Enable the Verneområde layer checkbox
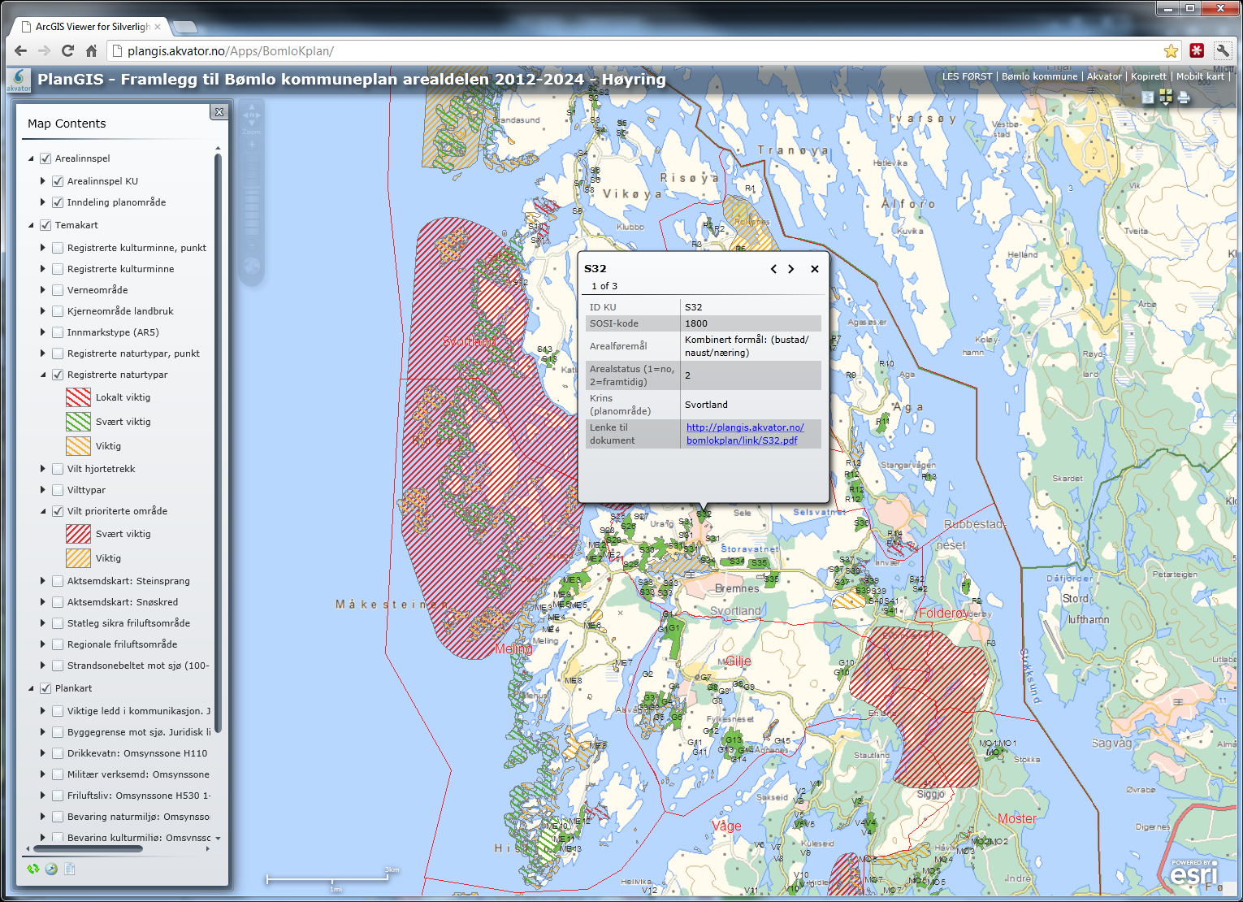This screenshot has height=902, width=1243. coord(58,290)
